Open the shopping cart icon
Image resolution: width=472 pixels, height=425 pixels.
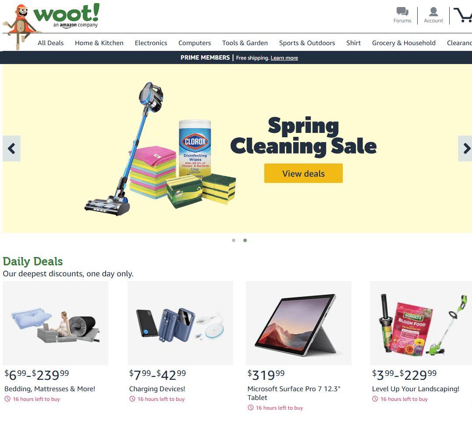(x=464, y=15)
